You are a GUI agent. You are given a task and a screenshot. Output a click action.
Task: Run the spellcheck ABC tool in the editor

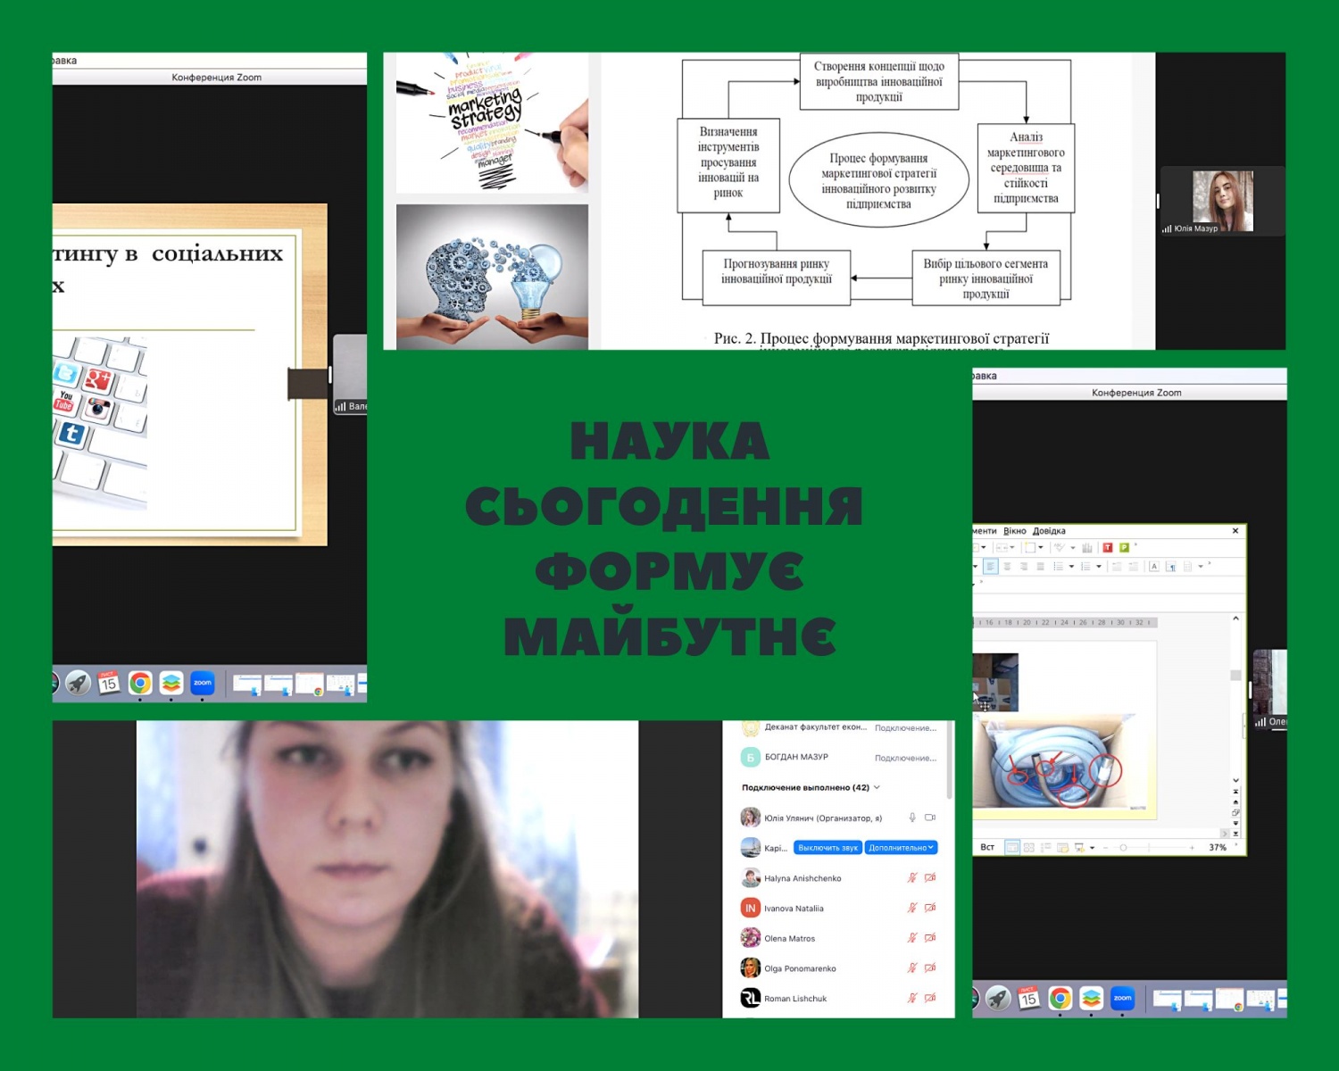point(1060,547)
